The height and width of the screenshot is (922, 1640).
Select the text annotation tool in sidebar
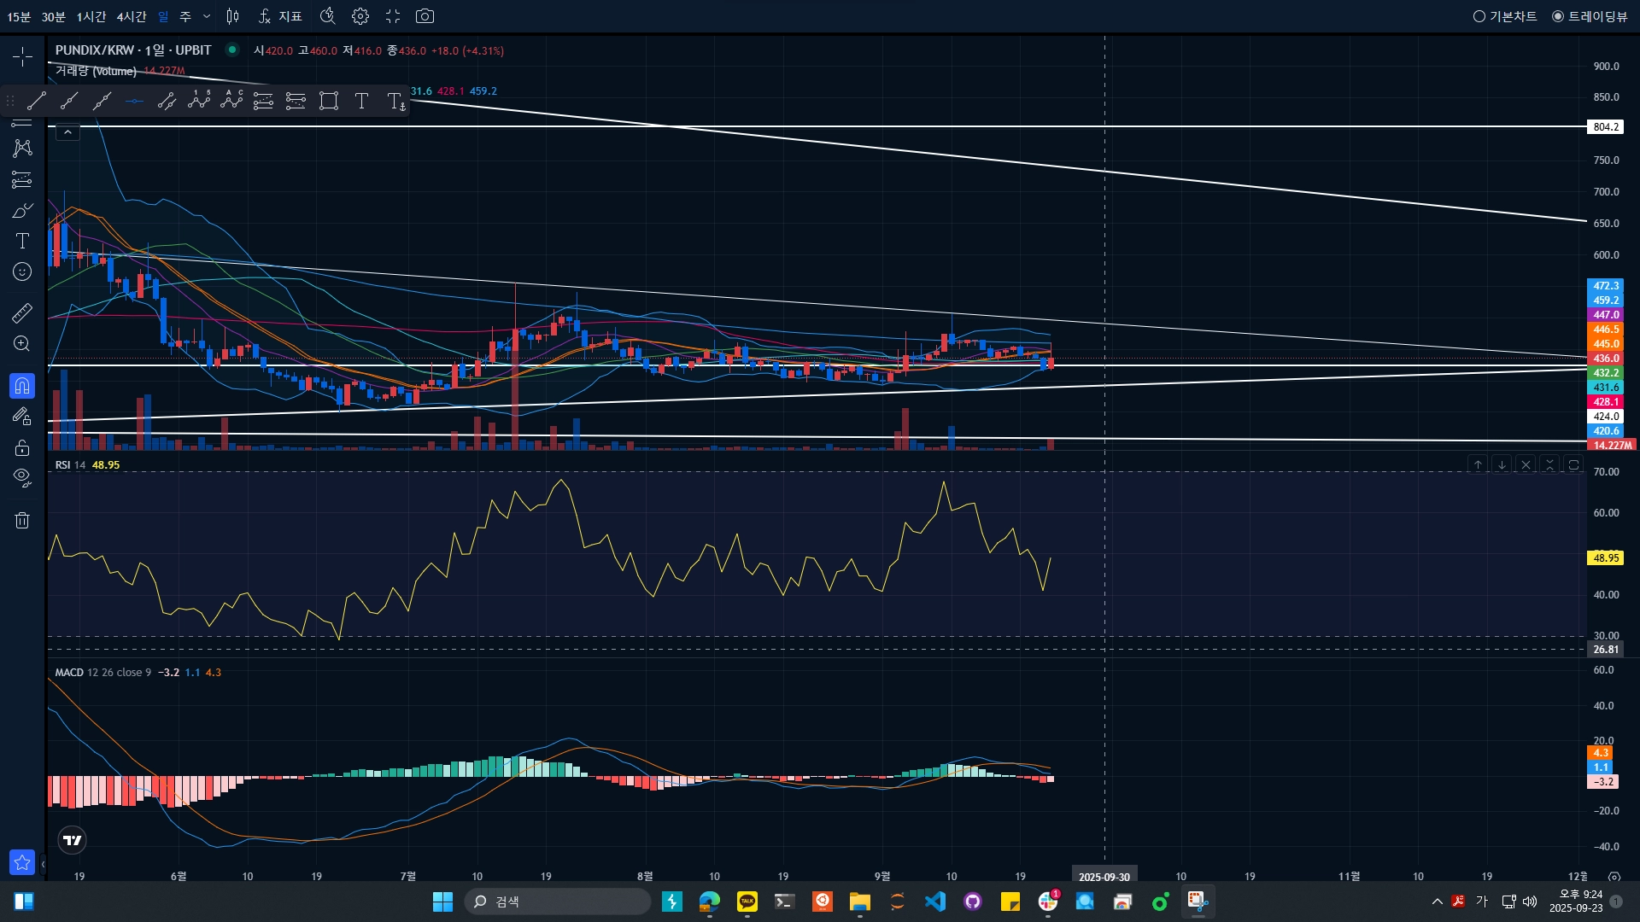click(22, 241)
